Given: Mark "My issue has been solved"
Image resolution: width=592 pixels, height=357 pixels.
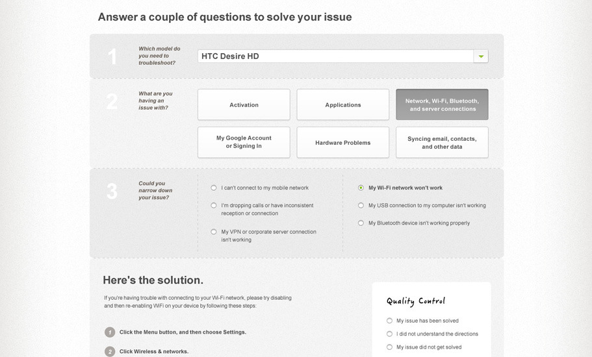Looking at the screenshot, I should pos(389,321).
